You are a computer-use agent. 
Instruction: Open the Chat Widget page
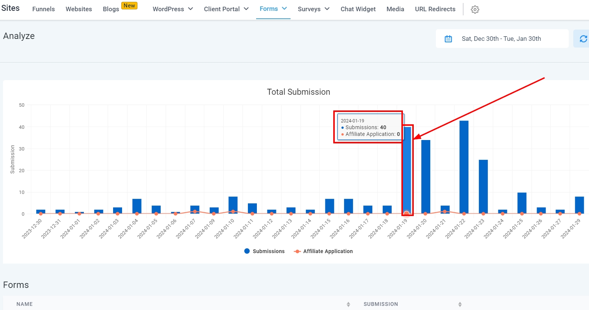(x=358, y=9)
